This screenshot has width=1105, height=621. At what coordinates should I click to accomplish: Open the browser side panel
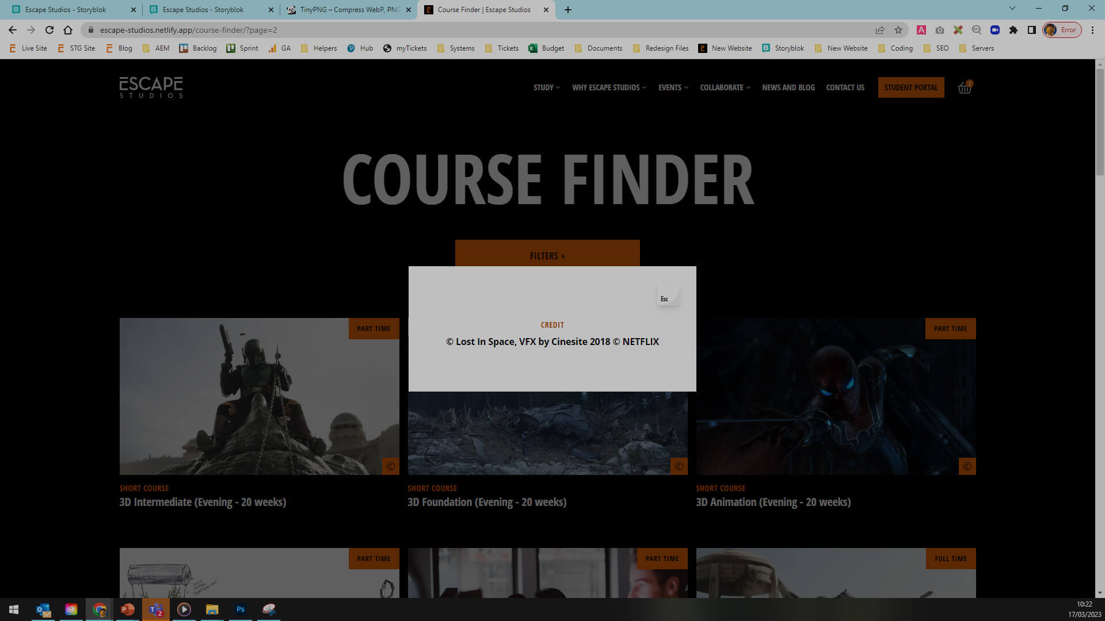click(1032, 30)
